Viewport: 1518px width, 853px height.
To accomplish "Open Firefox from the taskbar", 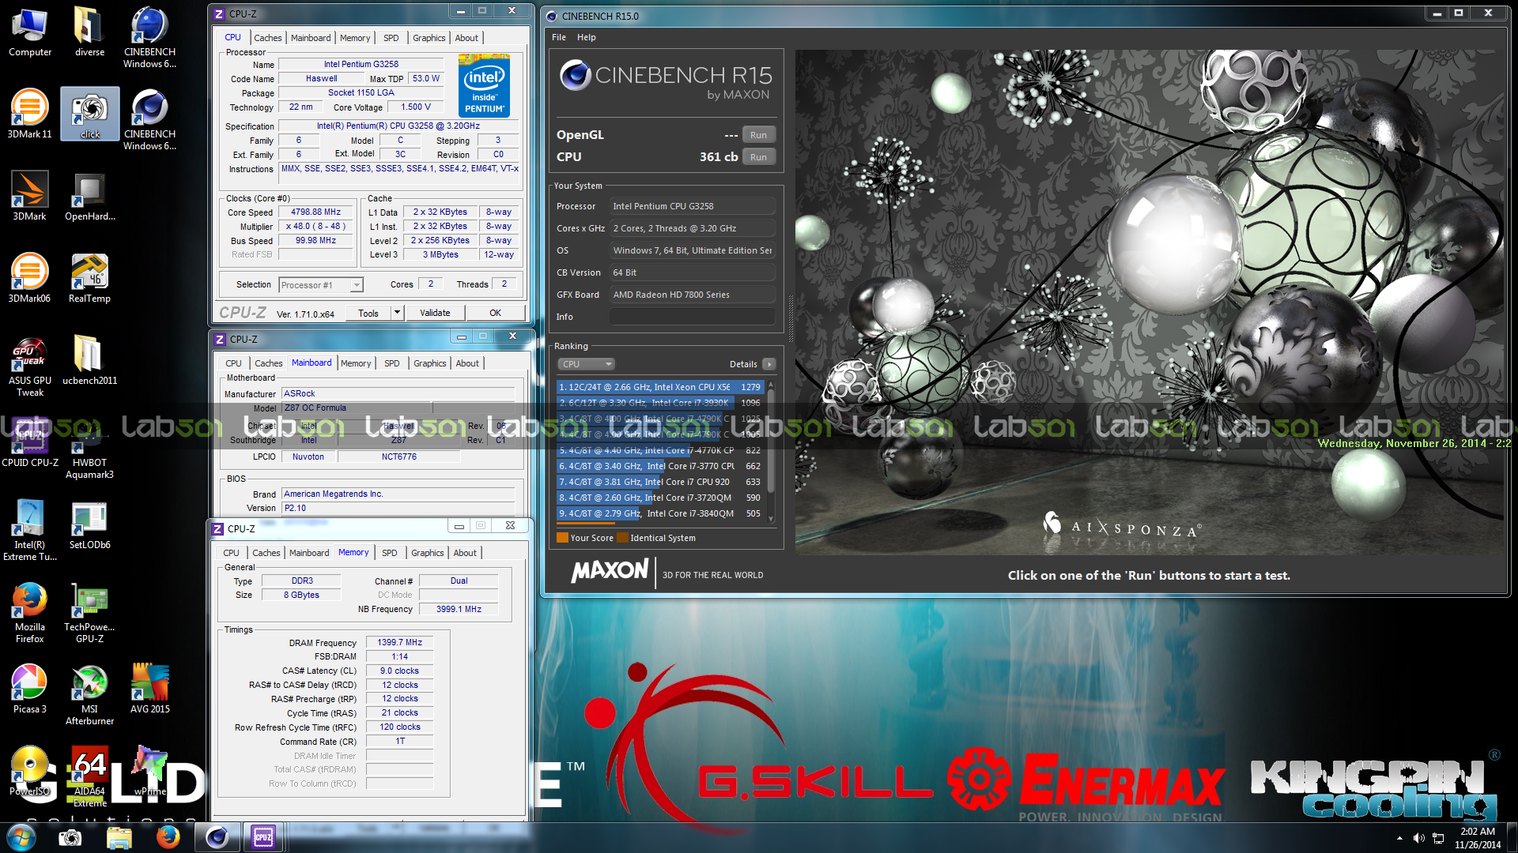I will click(168, 837).
